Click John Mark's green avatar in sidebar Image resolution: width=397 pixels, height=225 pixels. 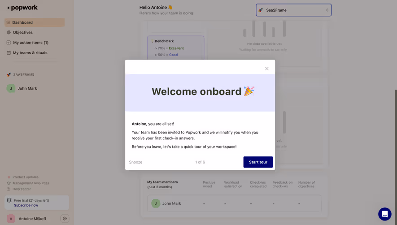click(x=11, y=88)
